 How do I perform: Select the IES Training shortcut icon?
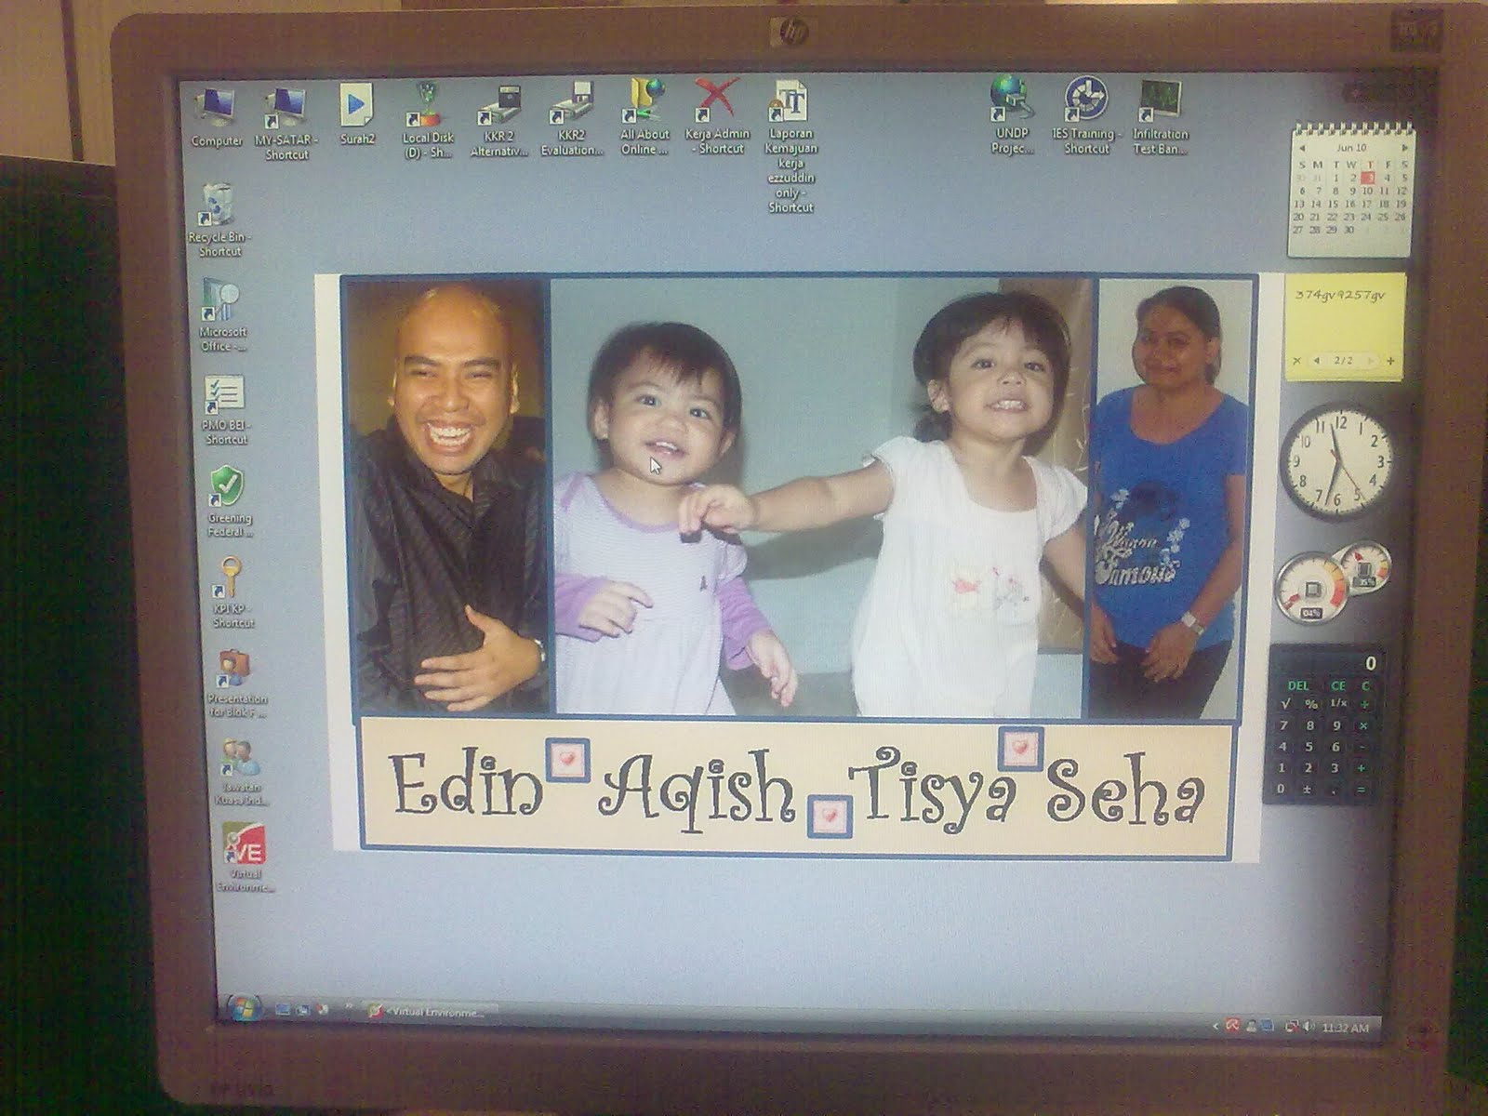[x=1086, y=116]
